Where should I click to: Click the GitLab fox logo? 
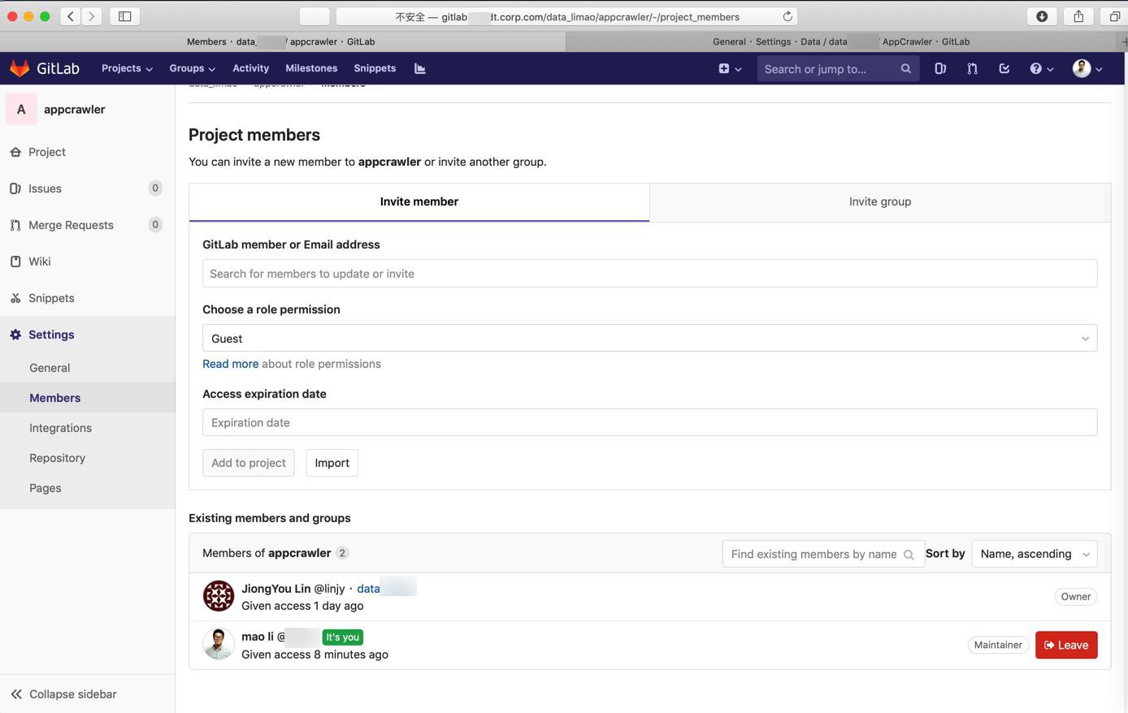[x=20, y=68]
